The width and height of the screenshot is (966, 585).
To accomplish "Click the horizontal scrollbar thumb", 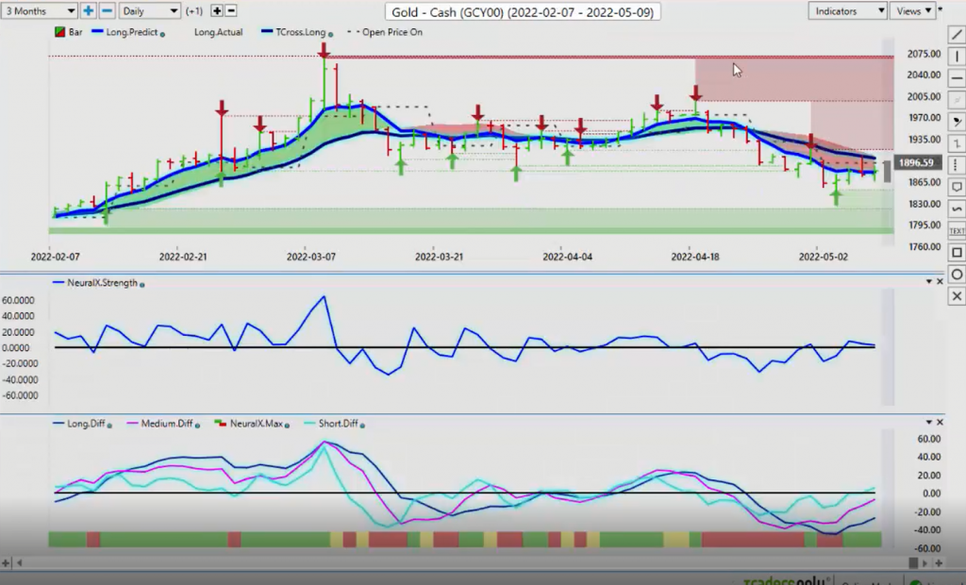I will pos(913,562).
